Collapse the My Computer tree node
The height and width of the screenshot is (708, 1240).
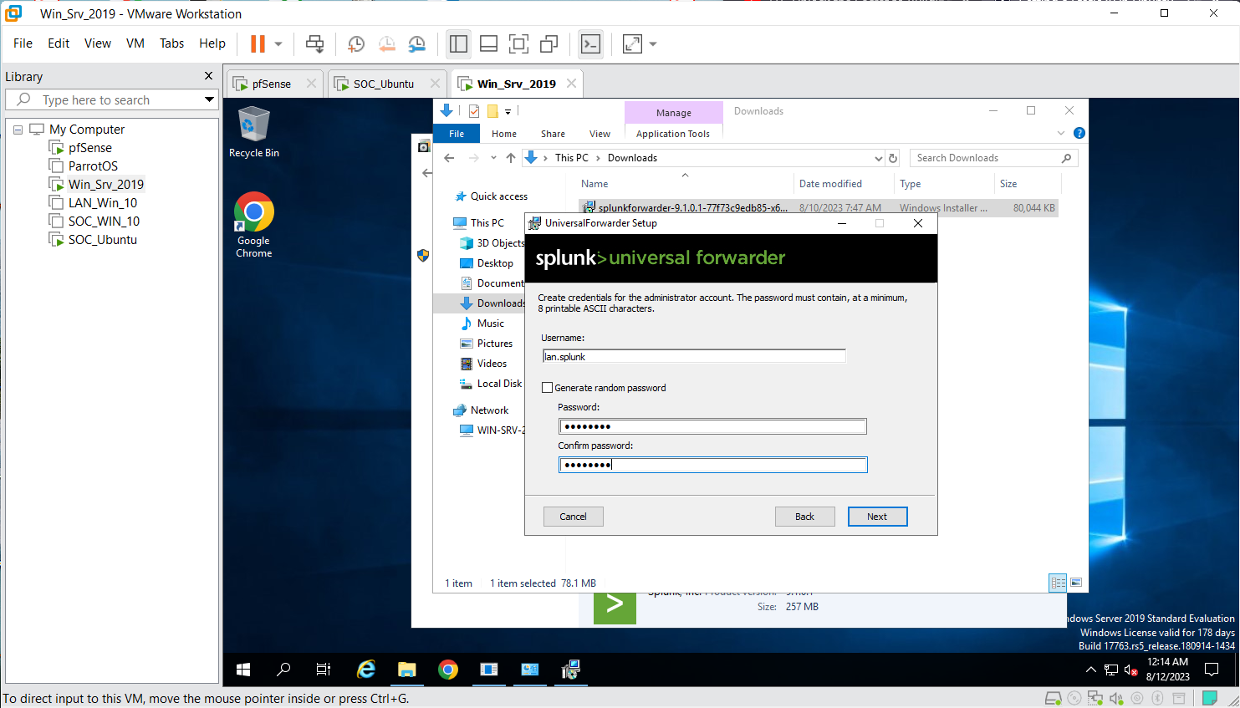click(x=18, y=130)
